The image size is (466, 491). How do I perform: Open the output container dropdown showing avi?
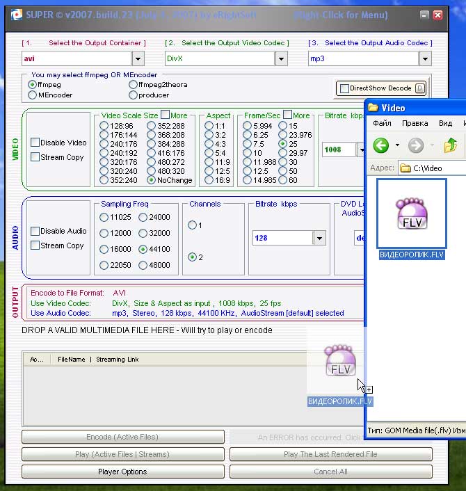pyautogui.click(x=138, y=58)
